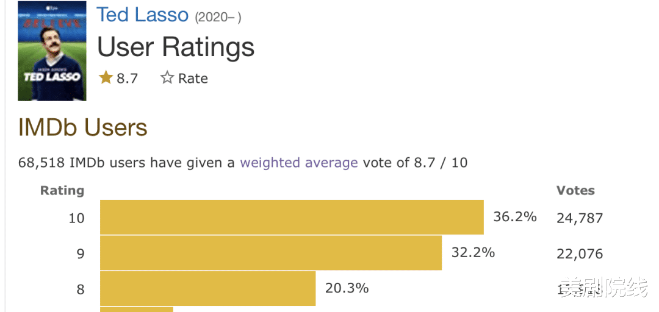Click the 36.2% percentage label
This screenshot has width=659, height=312.
(514, 216)
